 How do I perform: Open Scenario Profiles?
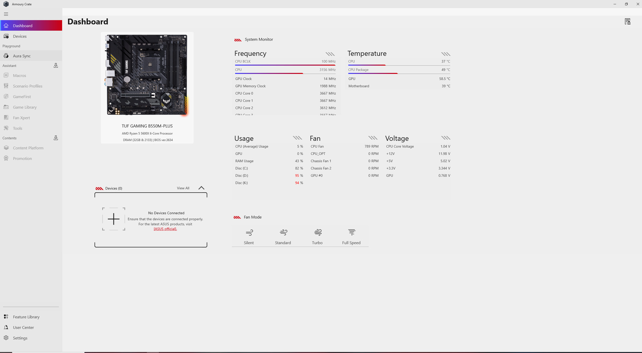[x=31, y=86]
